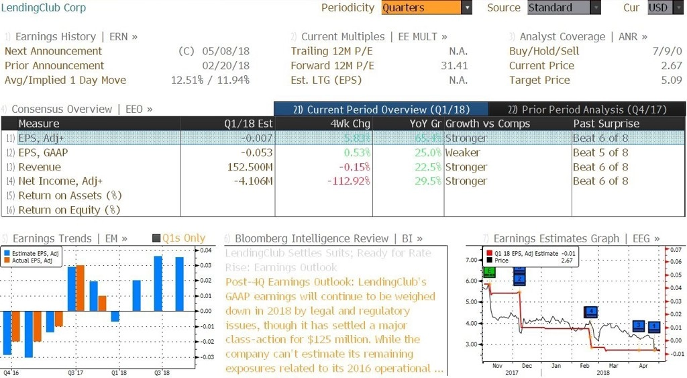Open Periodicity dropdown arrow
This screenshot has height=378, width=687.
tap(467, 7)
